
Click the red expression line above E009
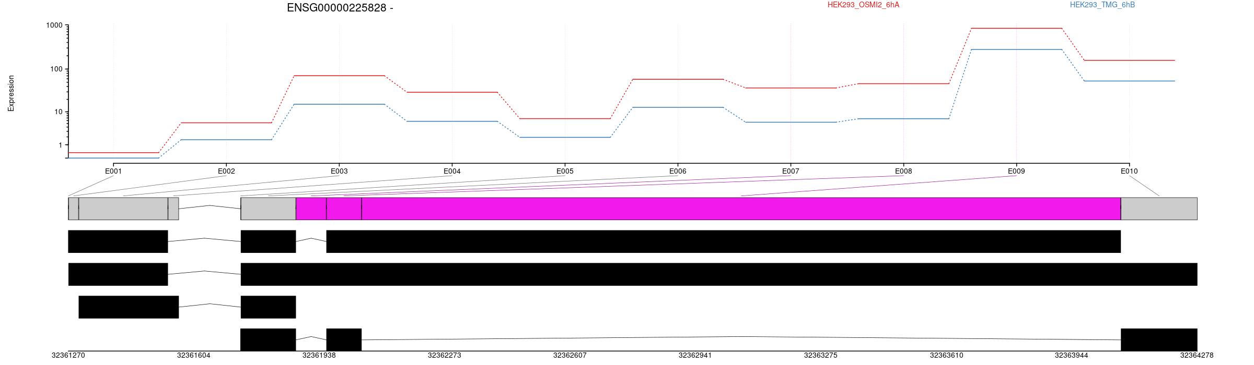(x=1016, y=28)
